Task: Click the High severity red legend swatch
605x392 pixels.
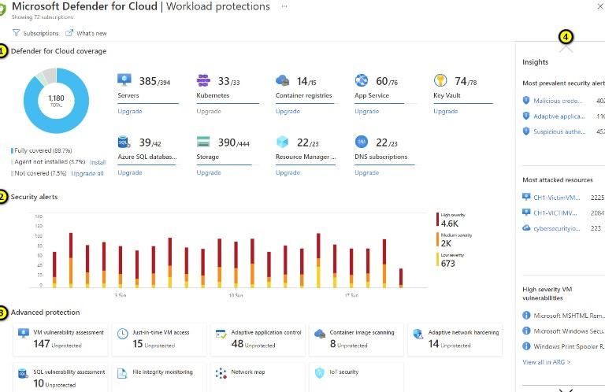Action: pos(437,220)
